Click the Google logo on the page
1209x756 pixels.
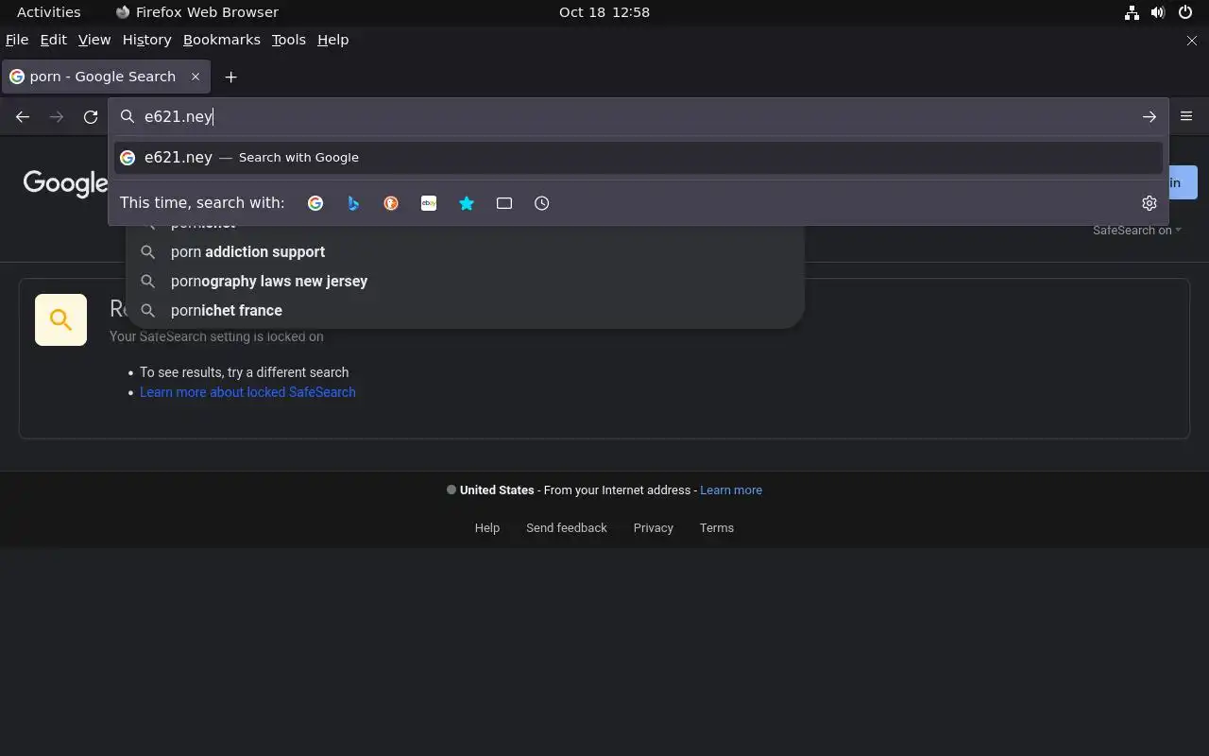65,183
